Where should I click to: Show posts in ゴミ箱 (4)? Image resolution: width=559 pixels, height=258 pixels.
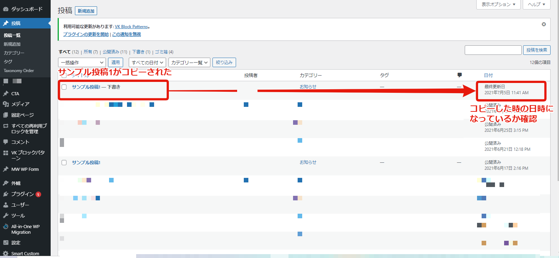[164, 52]
